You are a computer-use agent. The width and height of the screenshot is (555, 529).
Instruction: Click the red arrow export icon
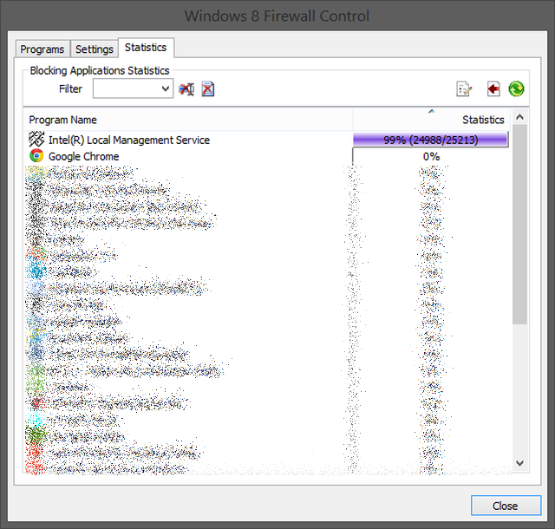point(493,88)
